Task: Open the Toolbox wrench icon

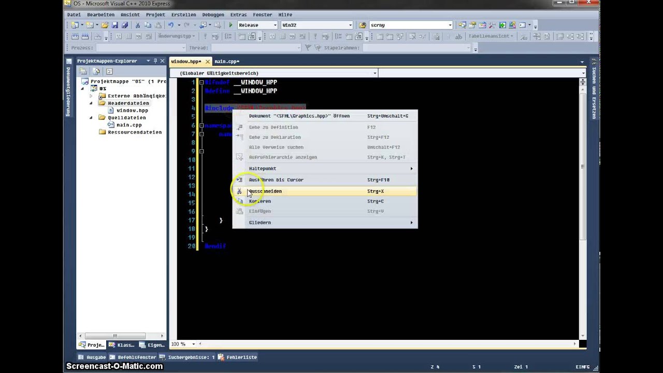Action: point(493,25)
